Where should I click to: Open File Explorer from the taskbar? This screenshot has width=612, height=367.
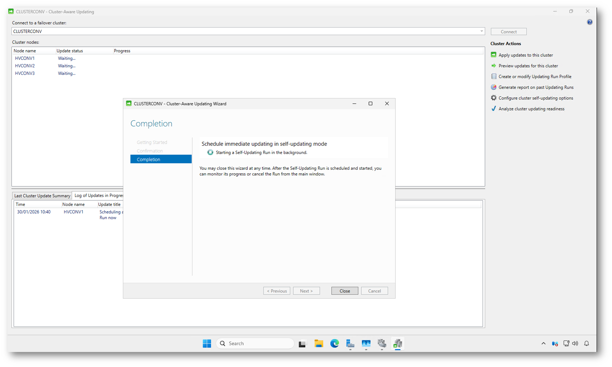[x=319, y=343]
